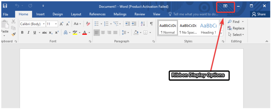Screen dimensions: 271x109
Task: Click the Decrease Indent icon
Action: point(128,24)
